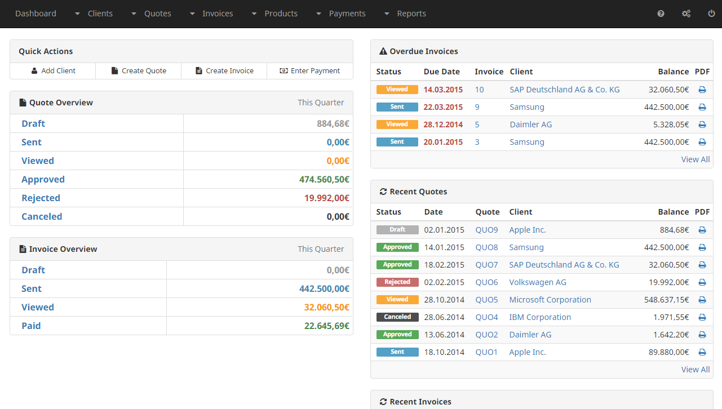Open quote QUO9
722x409 pixels.
[x=487, y=230]
